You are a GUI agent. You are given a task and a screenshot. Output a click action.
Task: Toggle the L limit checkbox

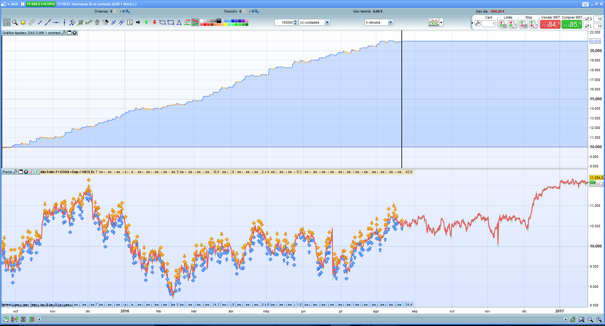tap(587, 26)
